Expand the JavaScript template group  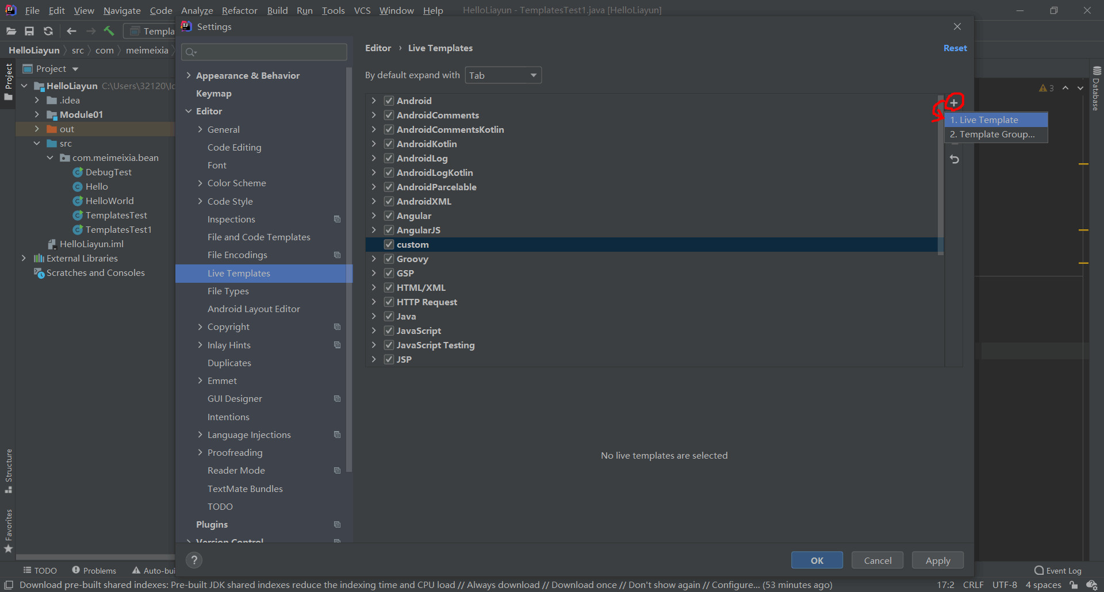(374, 330)
